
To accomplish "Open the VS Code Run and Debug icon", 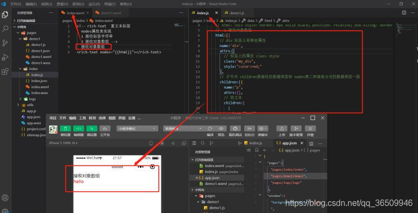I will [5, 57].
